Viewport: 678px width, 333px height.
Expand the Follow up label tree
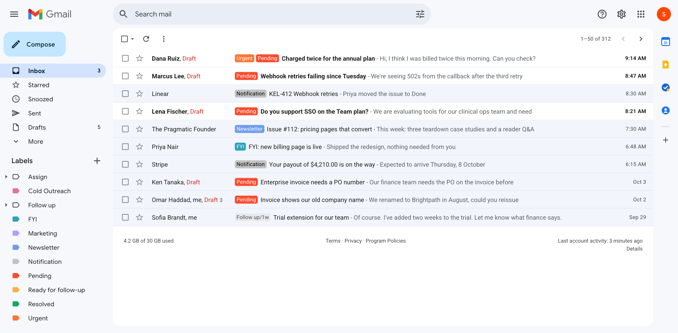point(6,205)
